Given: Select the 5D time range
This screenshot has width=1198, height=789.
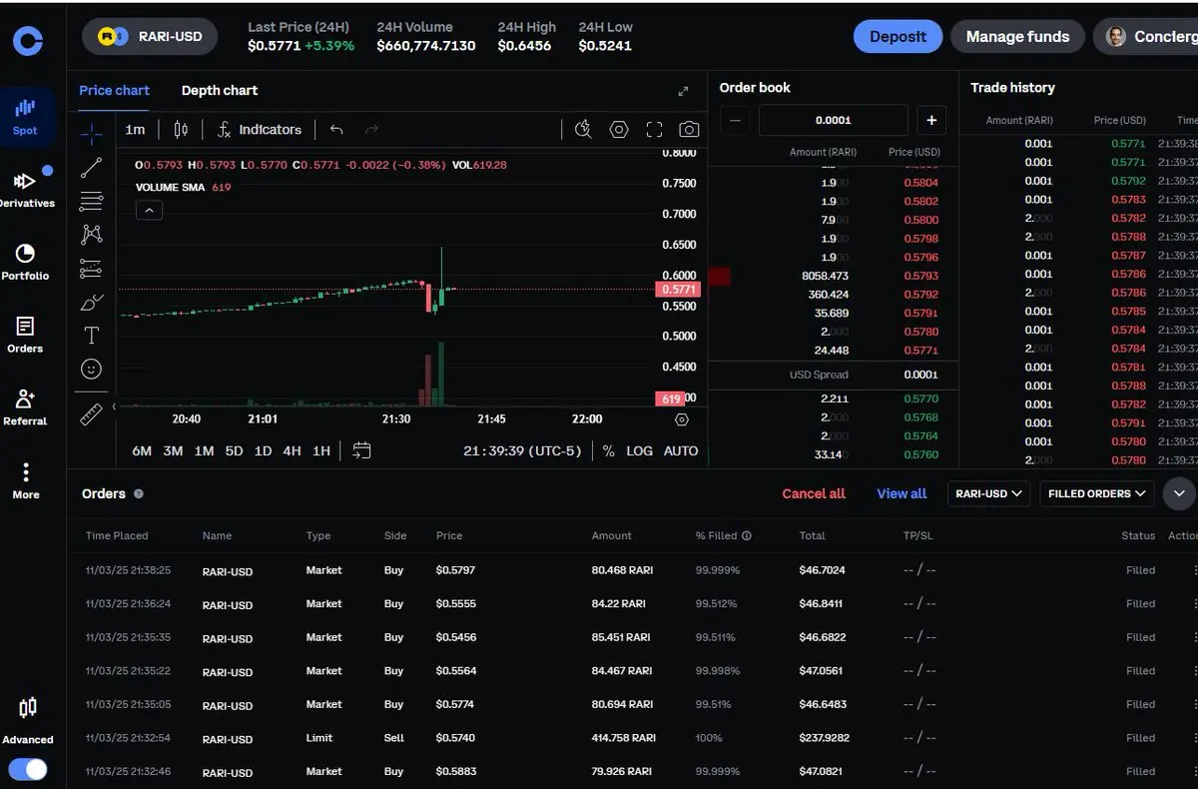Looking at the screenshot, I should [x=234, y=451].
